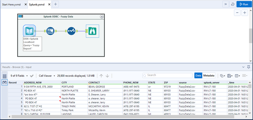This screenshot has height=120, width=253.
Task: Pin the Results panel
Action: click(249, 67)
